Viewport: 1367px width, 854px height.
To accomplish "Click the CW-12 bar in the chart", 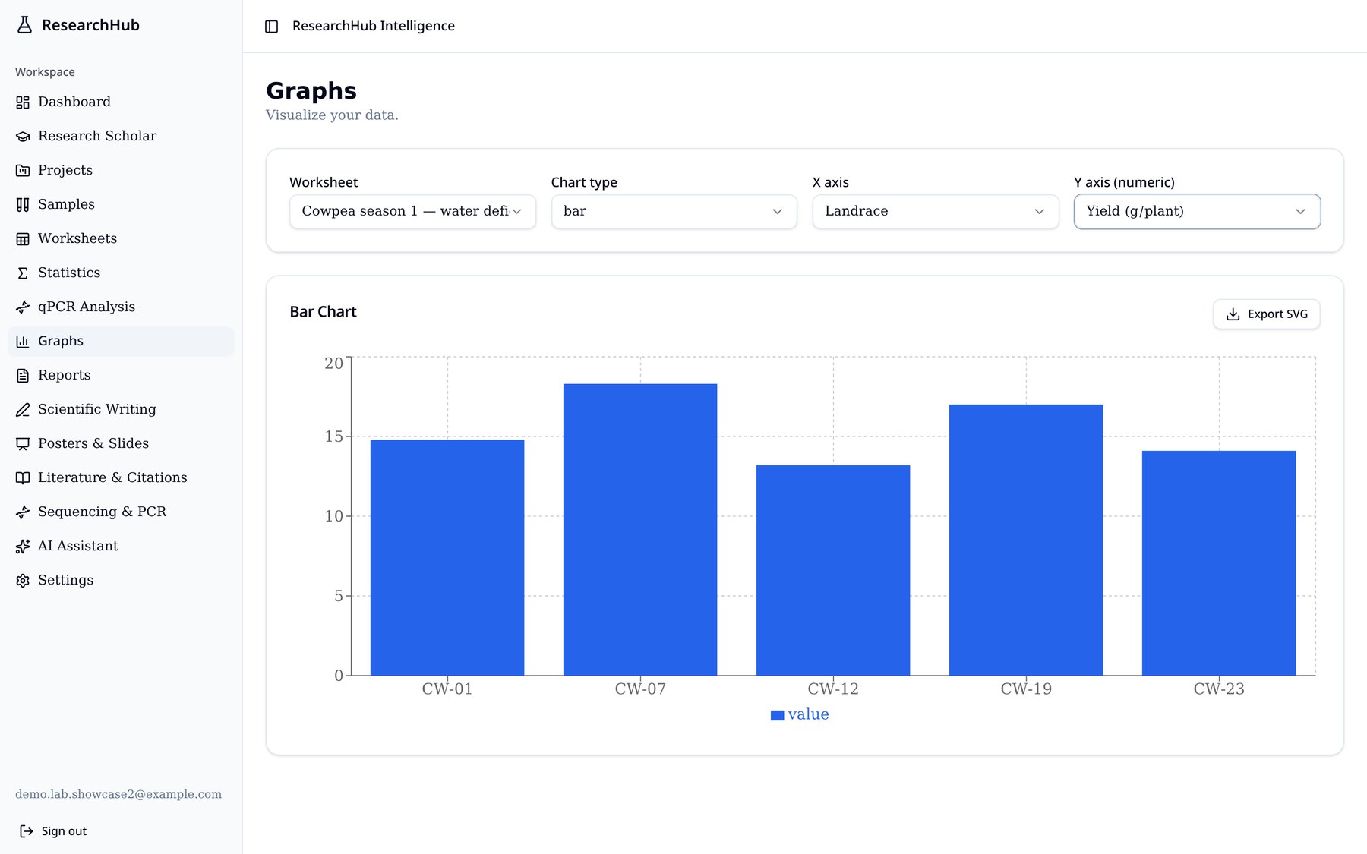I will pyautogui.click(x=833, y=571).
